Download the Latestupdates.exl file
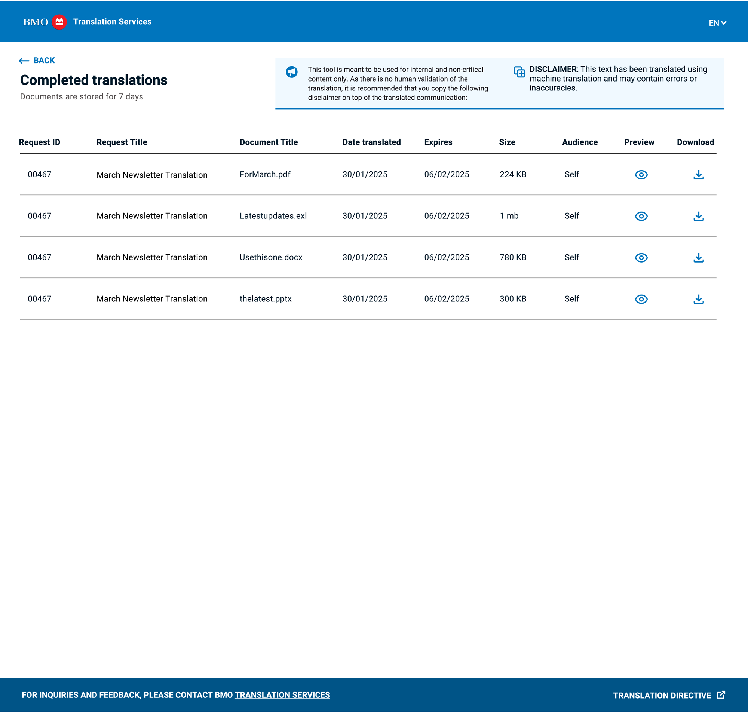Screen dimensions: 748x712 point(698,216)
